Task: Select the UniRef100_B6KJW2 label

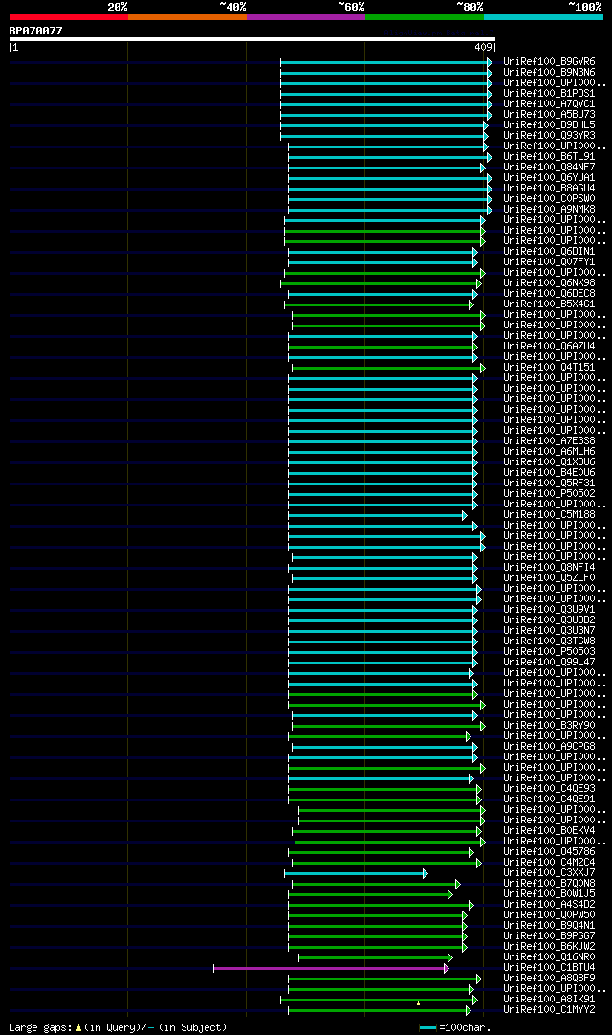Action: click(x=549, y=947)
